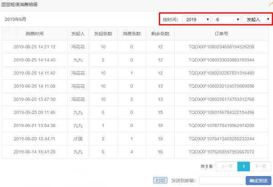Click the 共 9 条 total count text
Screen dimensions: 273x187
pos(207,166)
